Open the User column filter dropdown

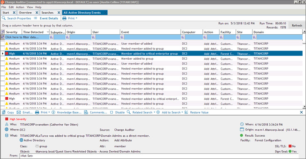tap(94, 37)
